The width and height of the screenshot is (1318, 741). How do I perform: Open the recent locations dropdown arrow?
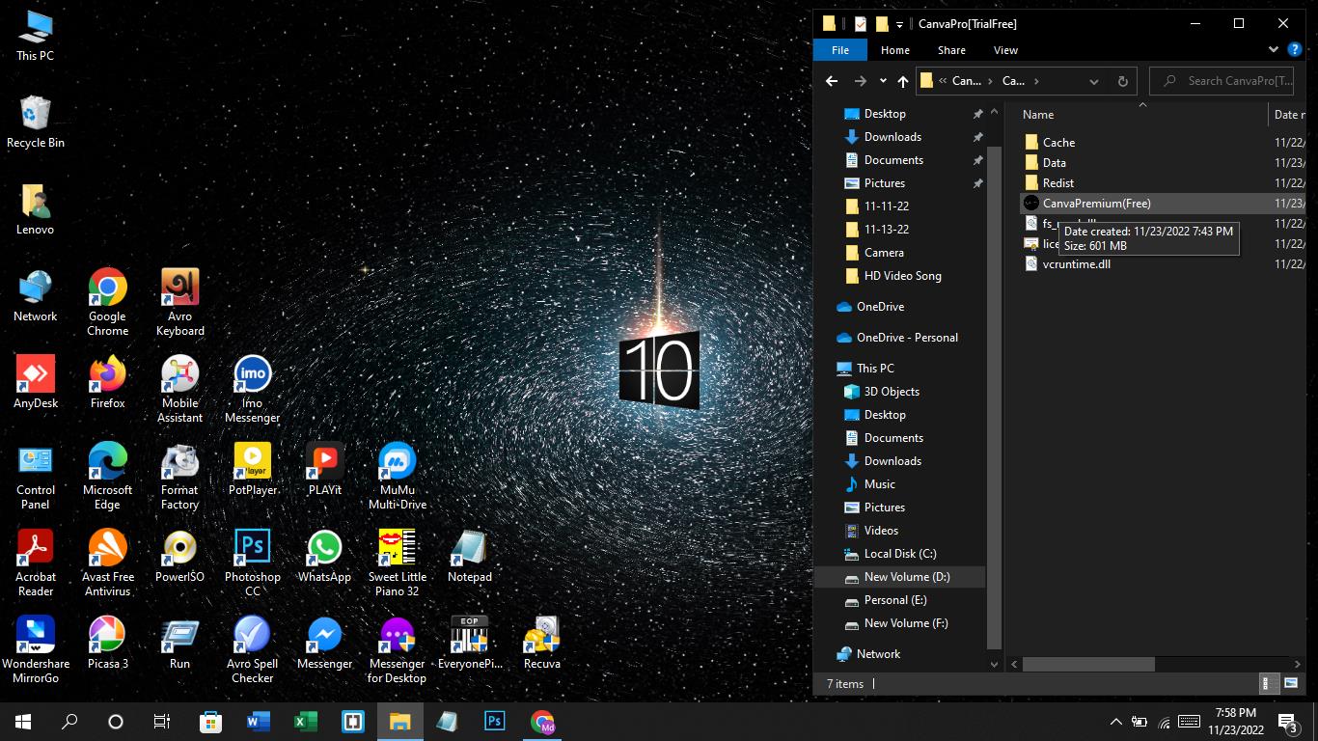point(883,81)
